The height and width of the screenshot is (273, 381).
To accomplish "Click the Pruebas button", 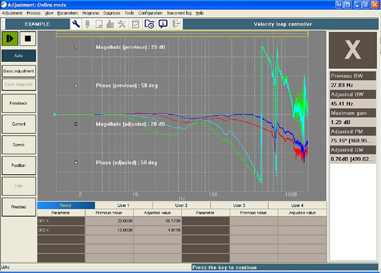I will (19, 207).
